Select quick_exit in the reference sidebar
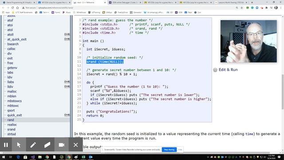The height and width of the screenshot is (160, 284). coord(15,115)
